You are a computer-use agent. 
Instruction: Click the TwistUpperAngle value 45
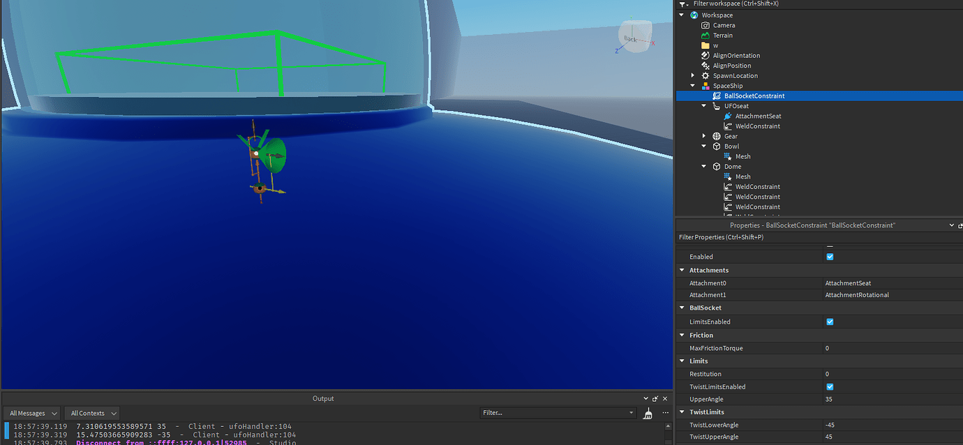829,437
